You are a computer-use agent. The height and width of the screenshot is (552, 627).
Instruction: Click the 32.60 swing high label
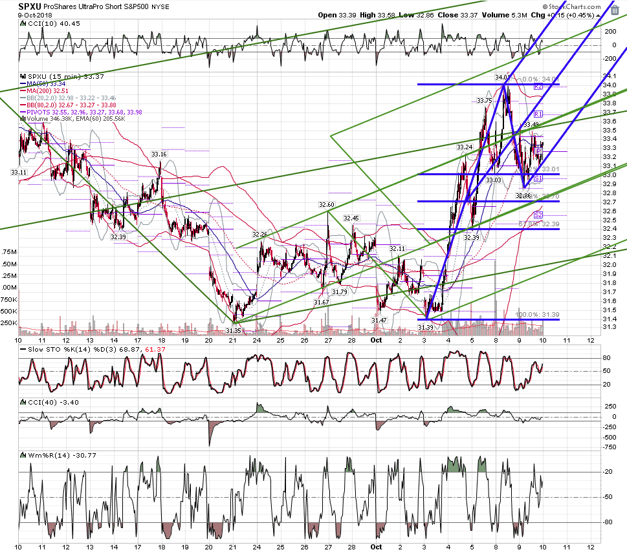point(326,204)
